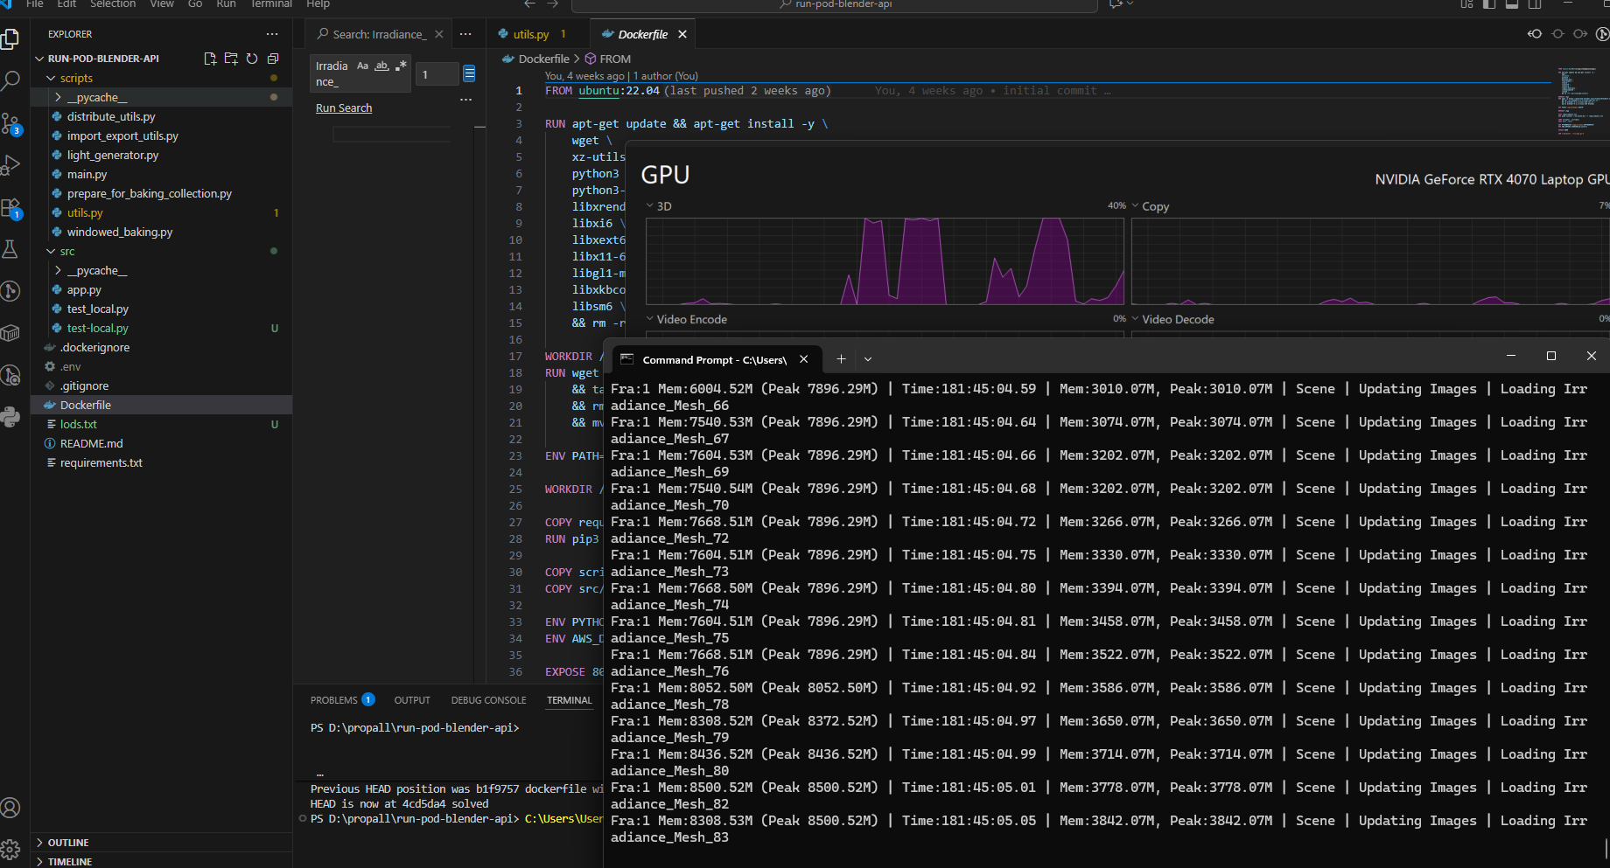The image size is (1610, 868).
Task: Refresh the Explorer file tree
Action: point(252,59)
